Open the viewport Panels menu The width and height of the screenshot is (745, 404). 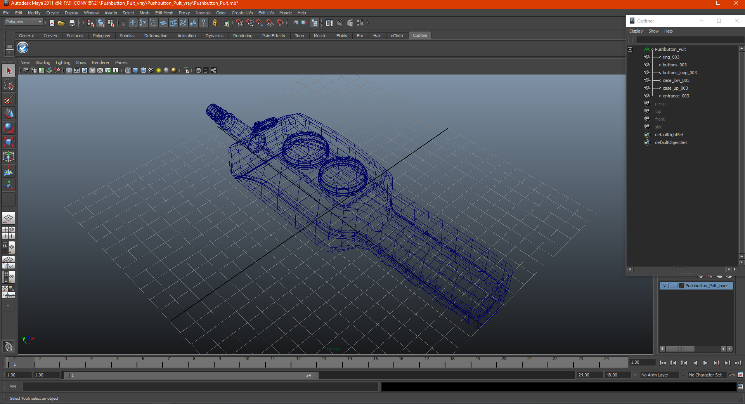[121, 62]
